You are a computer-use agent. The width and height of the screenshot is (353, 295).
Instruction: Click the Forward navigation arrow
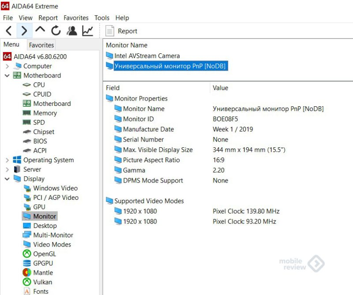(24, 31)
